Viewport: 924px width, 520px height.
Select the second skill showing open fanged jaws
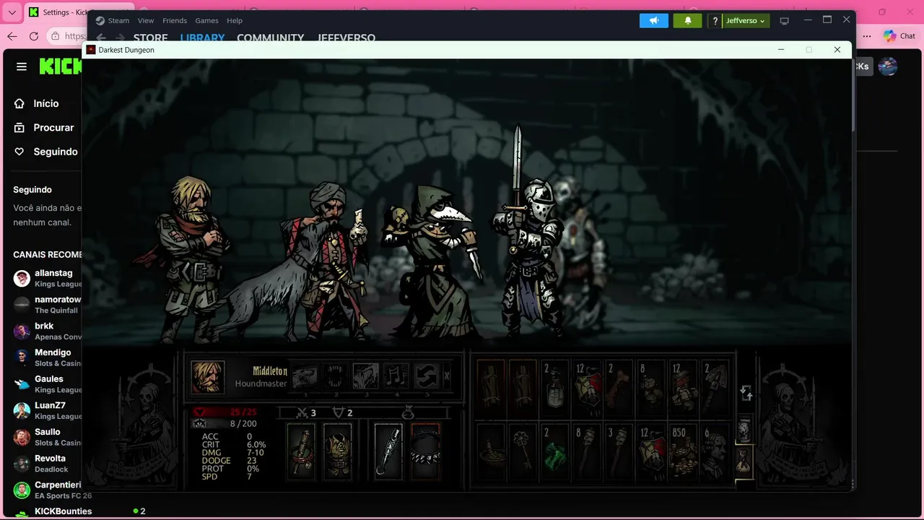pyautogui.click(x=335, y=376)
